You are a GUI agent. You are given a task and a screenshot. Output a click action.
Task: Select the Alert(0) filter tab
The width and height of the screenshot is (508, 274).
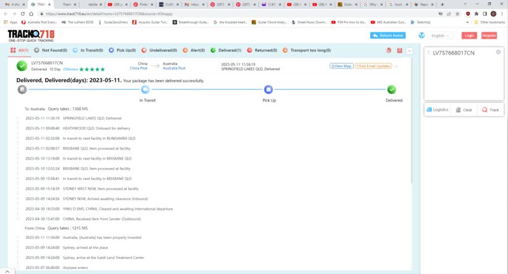(x=194, y=50)
